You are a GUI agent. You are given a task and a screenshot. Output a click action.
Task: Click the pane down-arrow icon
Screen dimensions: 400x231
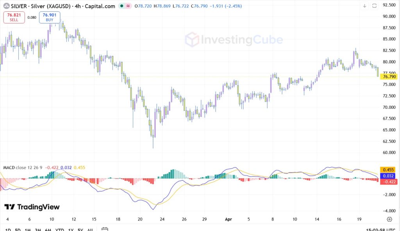coord(365,6)
